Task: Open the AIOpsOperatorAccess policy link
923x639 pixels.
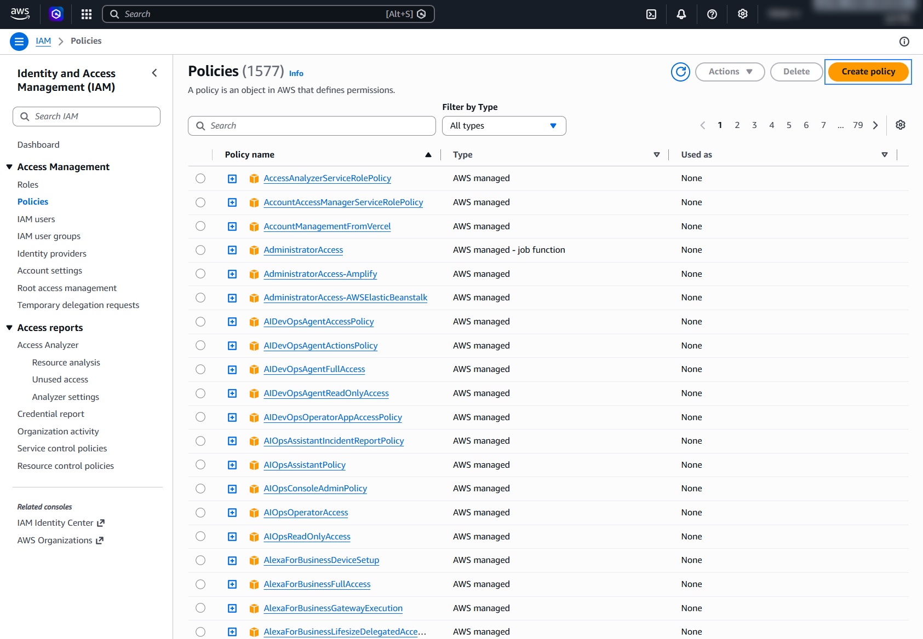Action: 306,513
